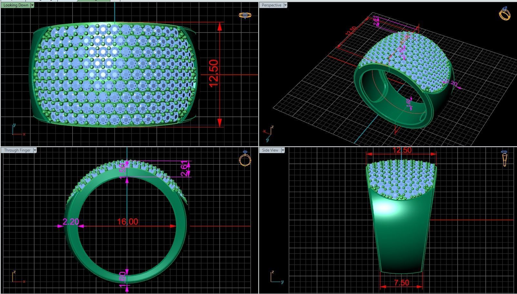Click the XYZ axis indicator in Perspective view
Image resolution: width=517 pixels, height=294 pixels.
coord(268,133)
